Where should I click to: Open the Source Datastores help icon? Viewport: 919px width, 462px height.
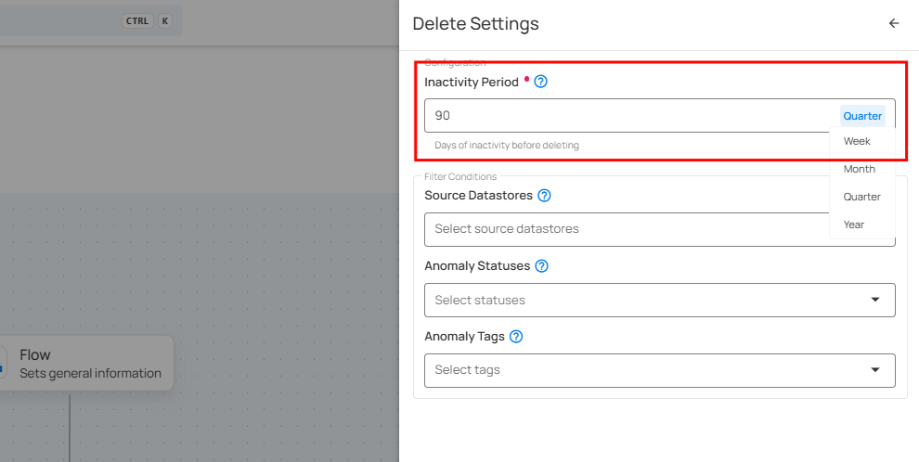click(545, 196)
